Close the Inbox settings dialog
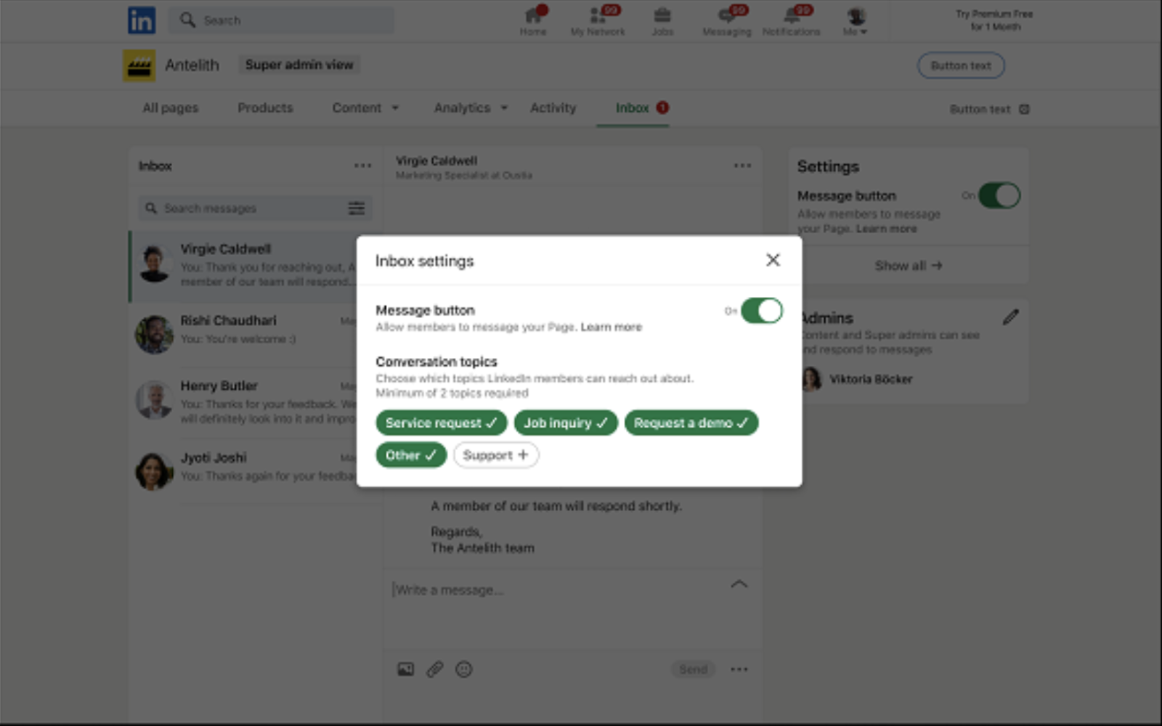 tap(773, 260)
